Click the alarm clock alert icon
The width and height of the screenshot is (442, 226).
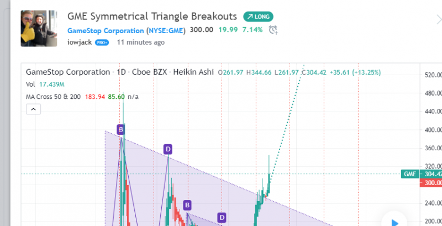pyautogui.click(x=272, y=29)
